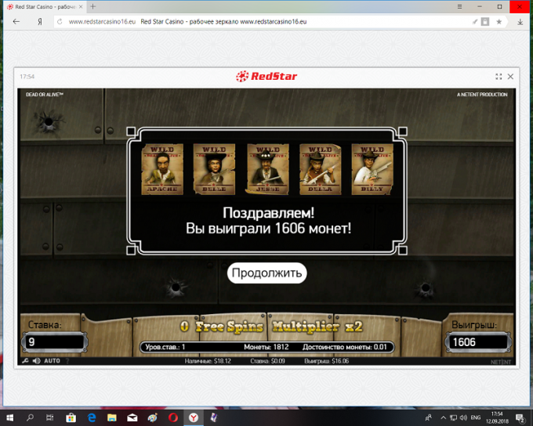
Task: Open a new browser tab
Action: [x=92, y=6]
